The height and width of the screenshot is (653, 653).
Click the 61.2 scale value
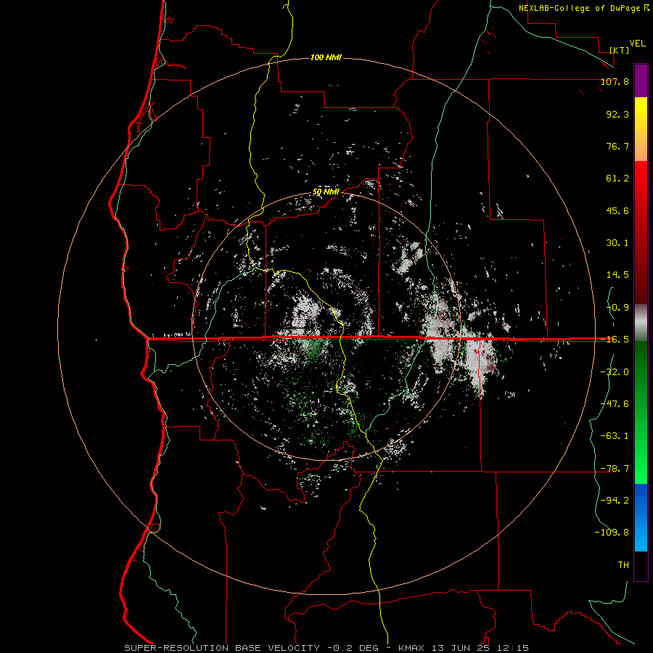pyautogui.click(x=617, y=178)
